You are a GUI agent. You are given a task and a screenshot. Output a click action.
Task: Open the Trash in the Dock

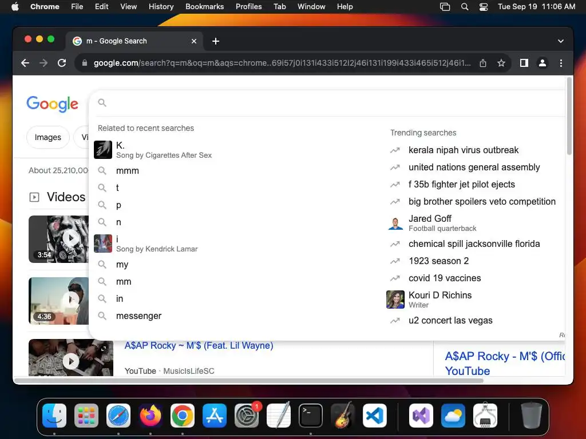tap(531, 416)
